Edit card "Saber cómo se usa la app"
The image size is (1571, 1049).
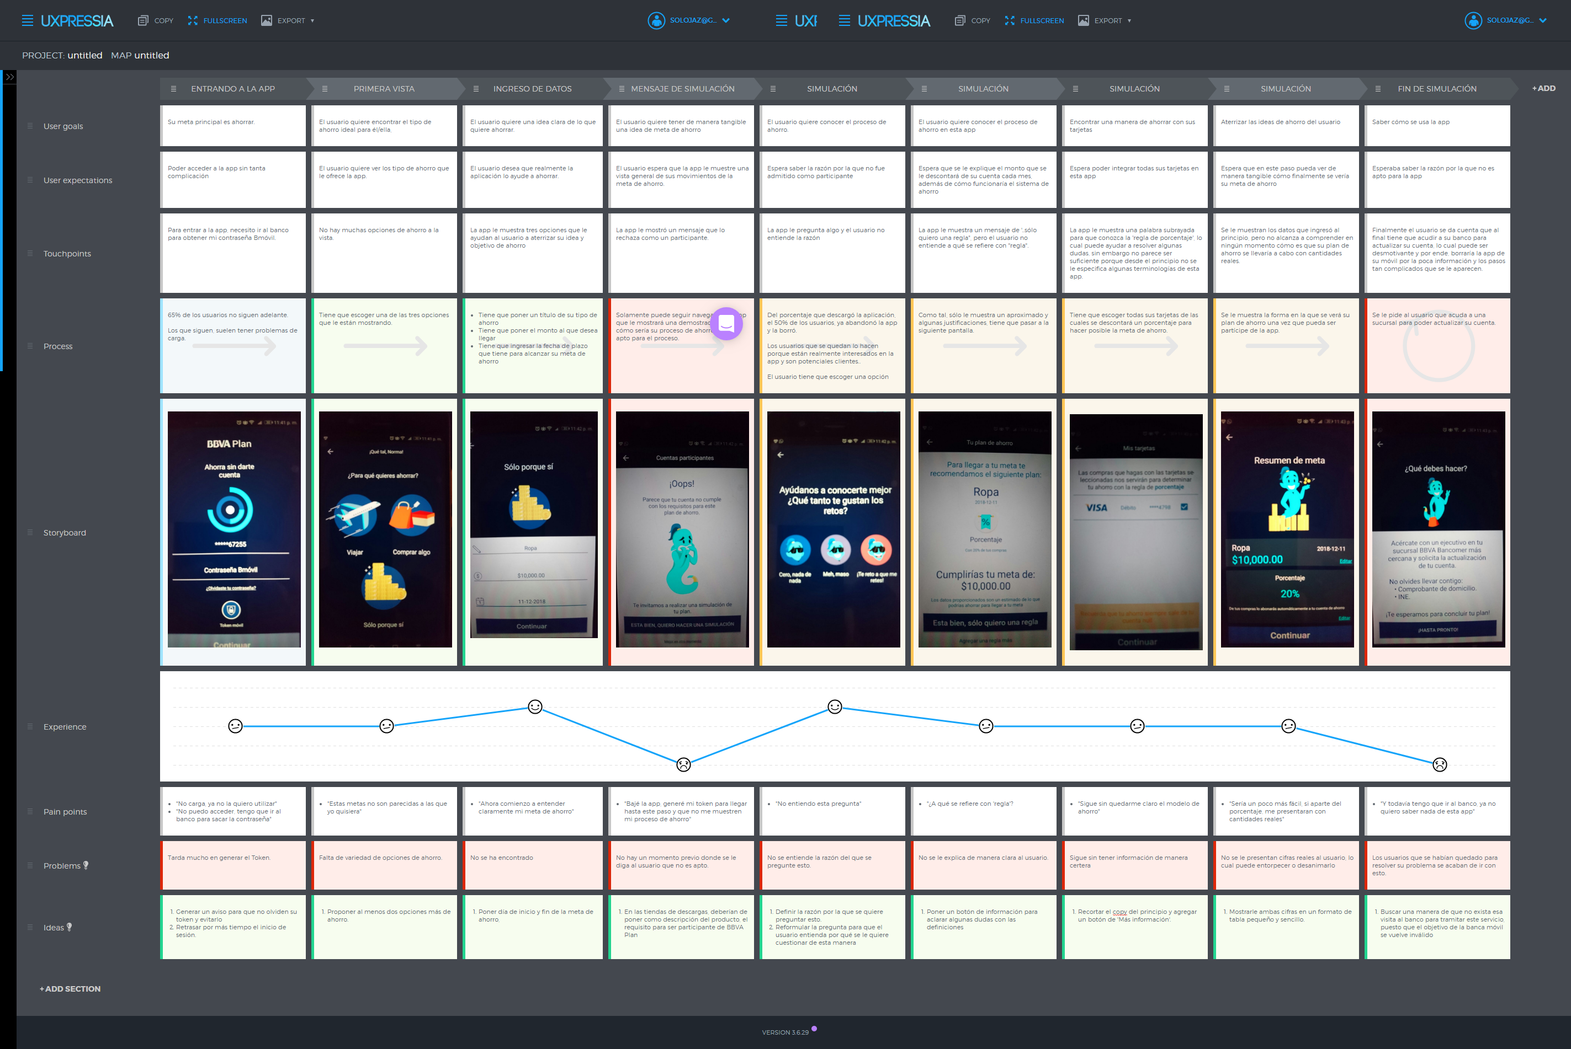click(x=1437, y=126)
